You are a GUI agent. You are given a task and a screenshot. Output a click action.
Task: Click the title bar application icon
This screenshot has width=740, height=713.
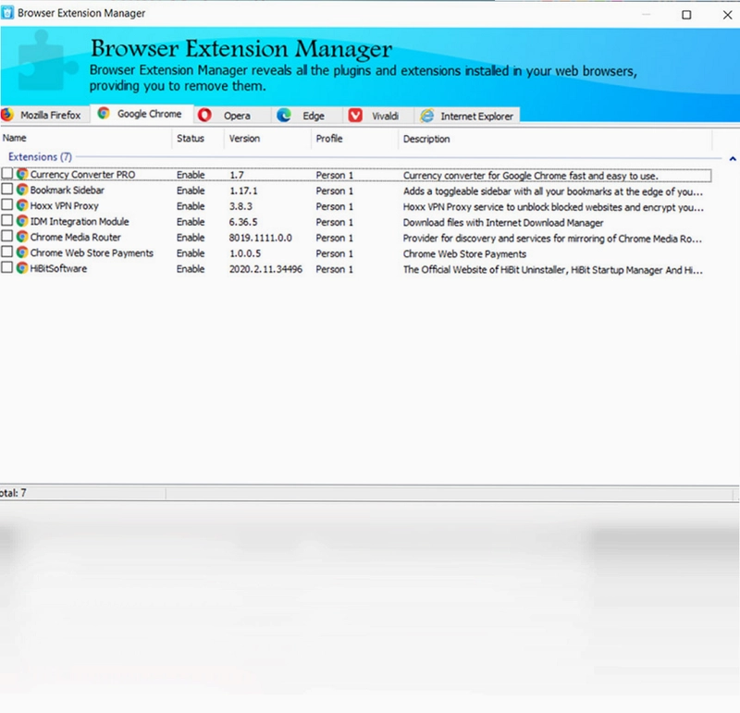(x=7, y=13)
